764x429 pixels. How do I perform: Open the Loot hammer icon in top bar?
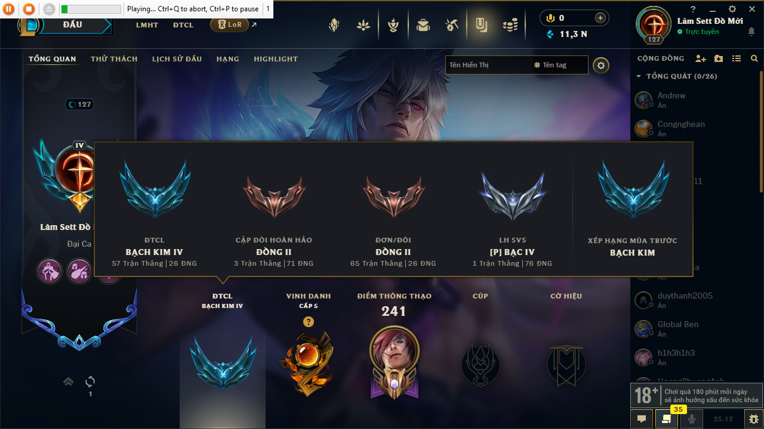(x=451, y=25)
